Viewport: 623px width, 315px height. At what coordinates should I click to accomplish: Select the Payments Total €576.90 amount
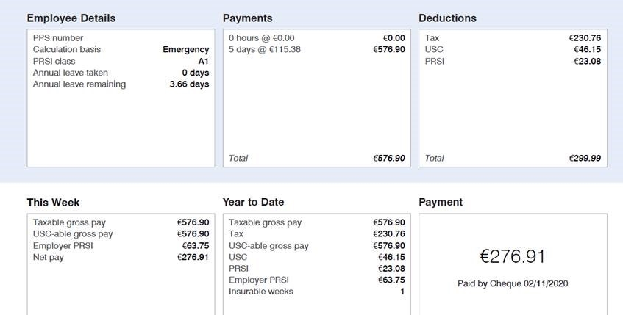pos(389,158)
